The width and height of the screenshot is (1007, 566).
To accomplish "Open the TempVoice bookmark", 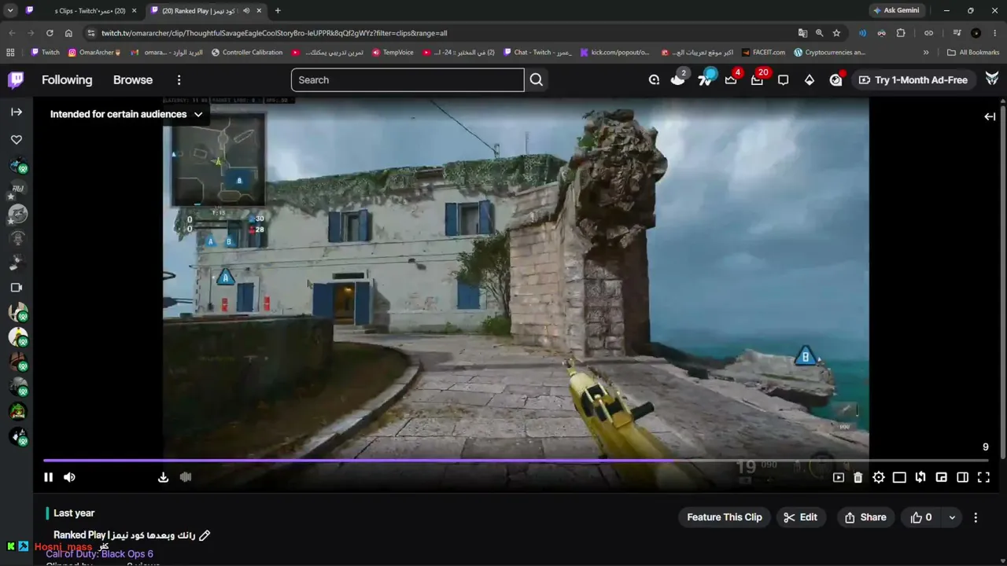I will coord(393,53).
